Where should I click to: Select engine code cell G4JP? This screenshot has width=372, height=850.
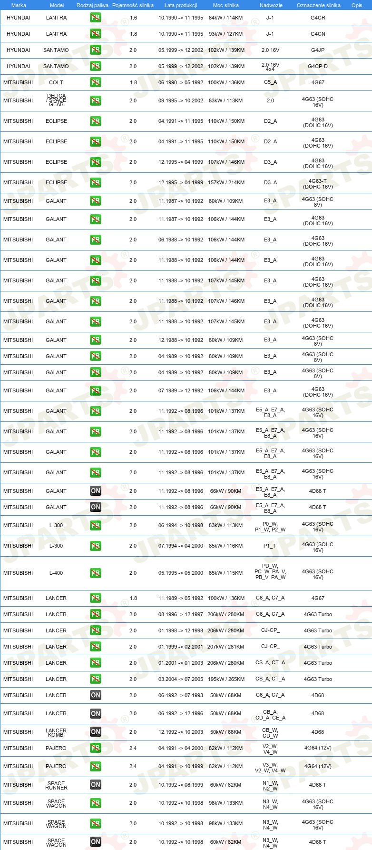[318, 50]
